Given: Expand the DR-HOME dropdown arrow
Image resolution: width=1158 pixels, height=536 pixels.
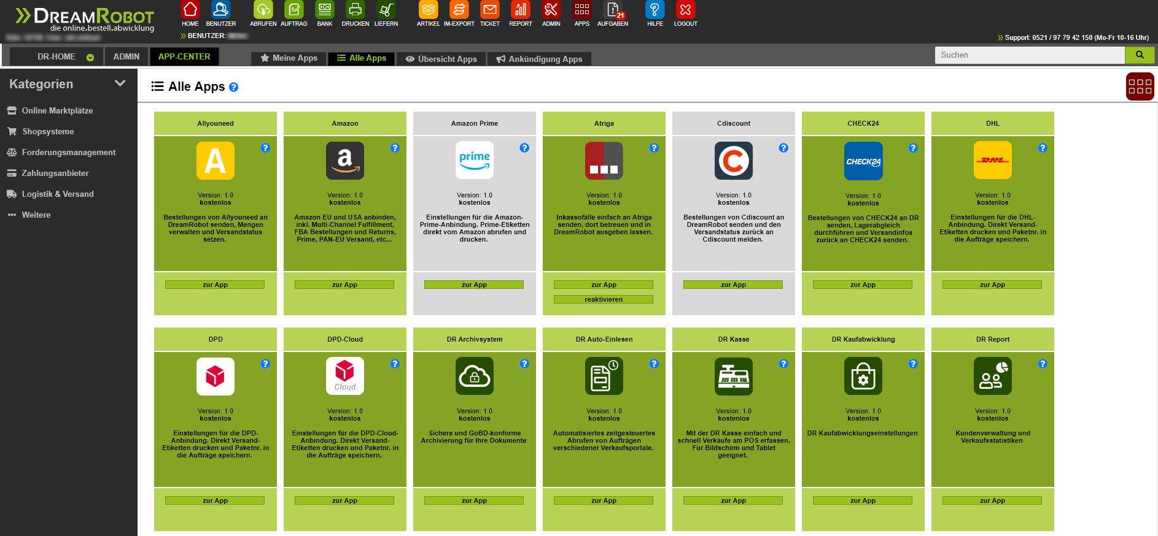Looking at the screenshot, I should [x=90, y=57].
